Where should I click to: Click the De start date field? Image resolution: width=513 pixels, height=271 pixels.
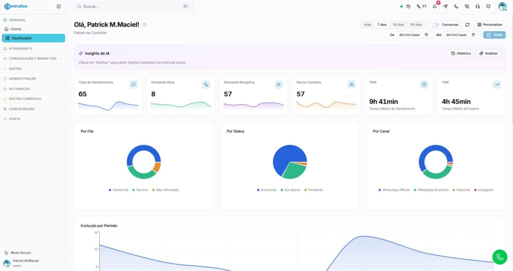pyautogui.click(x=415, y=35)
